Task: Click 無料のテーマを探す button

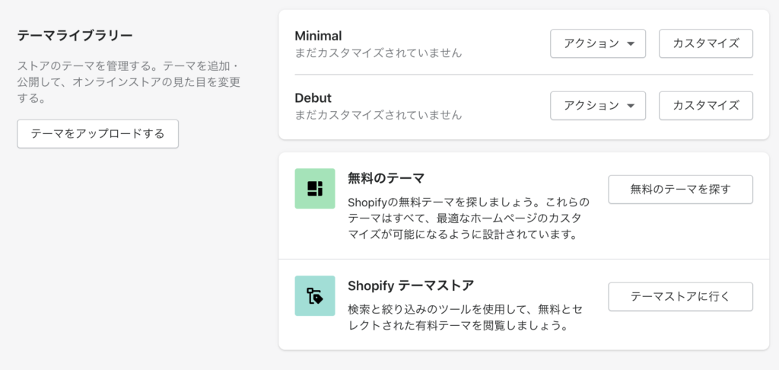Action: (x=680, y=190)
